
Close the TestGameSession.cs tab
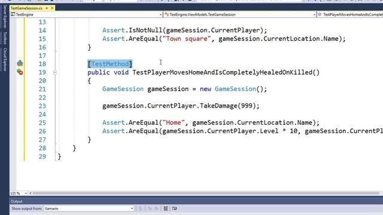pyautogui.click(x=52, y=8)
